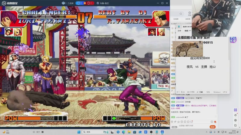Click the megaphone icon in chat toolbar

(x=175, y=122)
